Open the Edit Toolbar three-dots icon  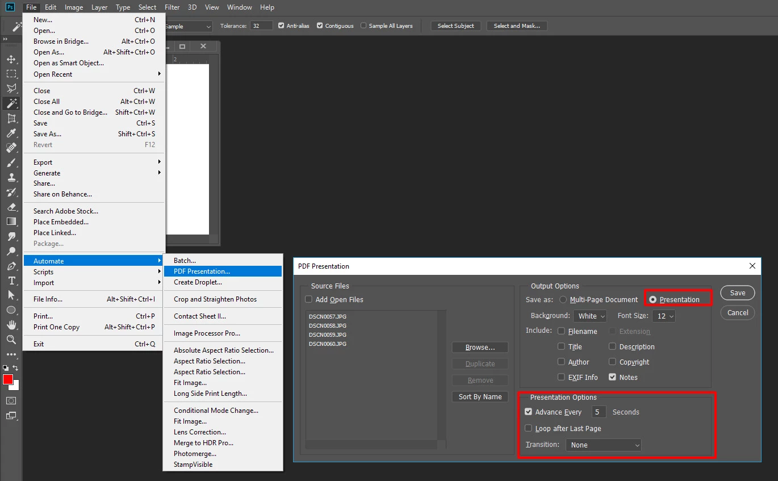[11, 354]
